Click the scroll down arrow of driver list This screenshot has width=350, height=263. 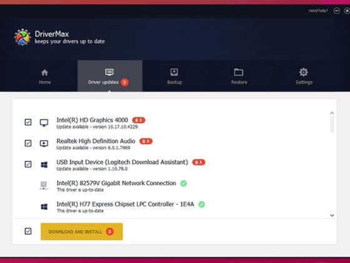[x=332, y=215]
